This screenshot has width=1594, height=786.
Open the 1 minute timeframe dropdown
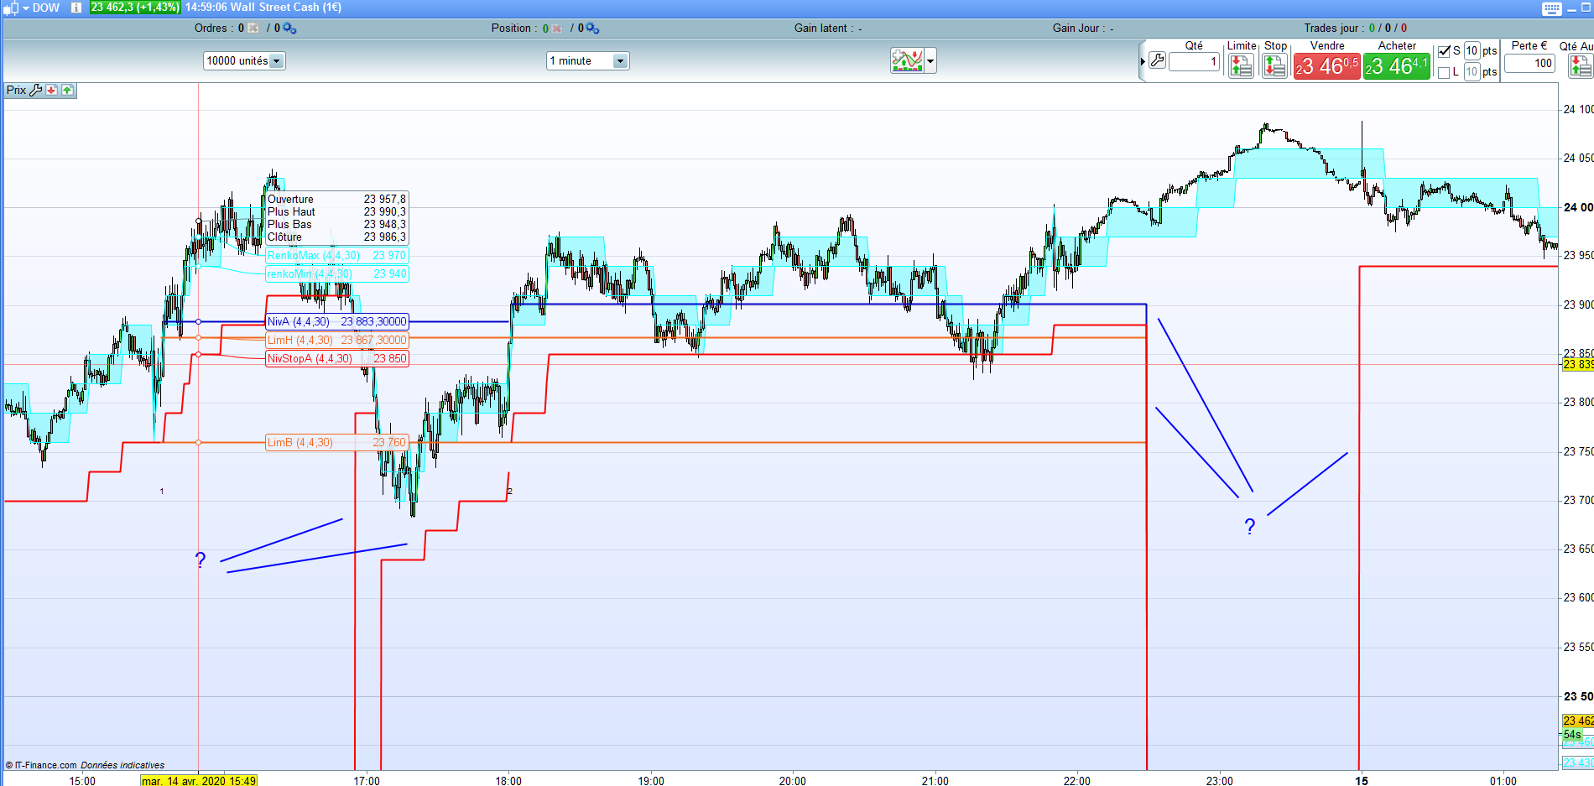587,60
